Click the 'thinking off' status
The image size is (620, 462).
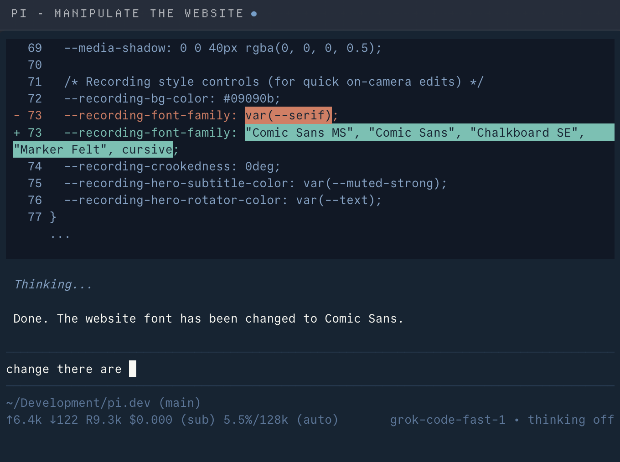571,420
